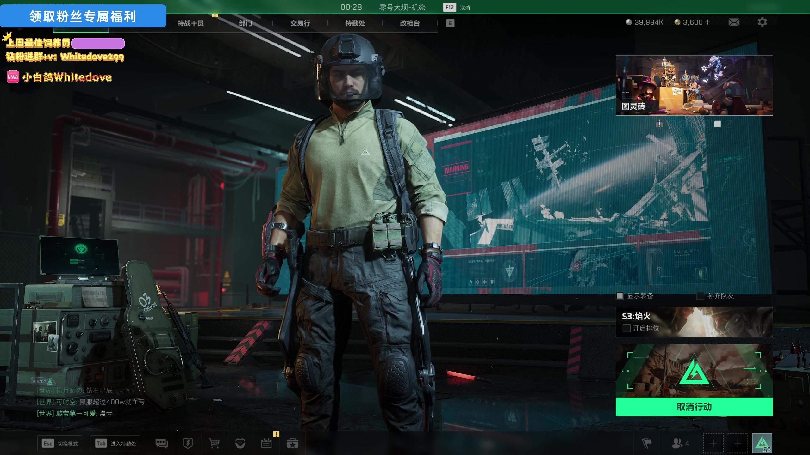The image size is (810, 455).
Task: Open the mail envelope icon
Action: pyautogui.click(x=734, y=22)
